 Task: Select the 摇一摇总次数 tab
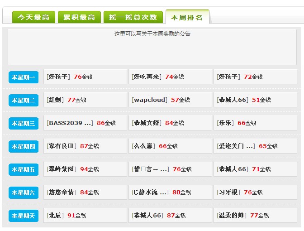pos(133,17)
